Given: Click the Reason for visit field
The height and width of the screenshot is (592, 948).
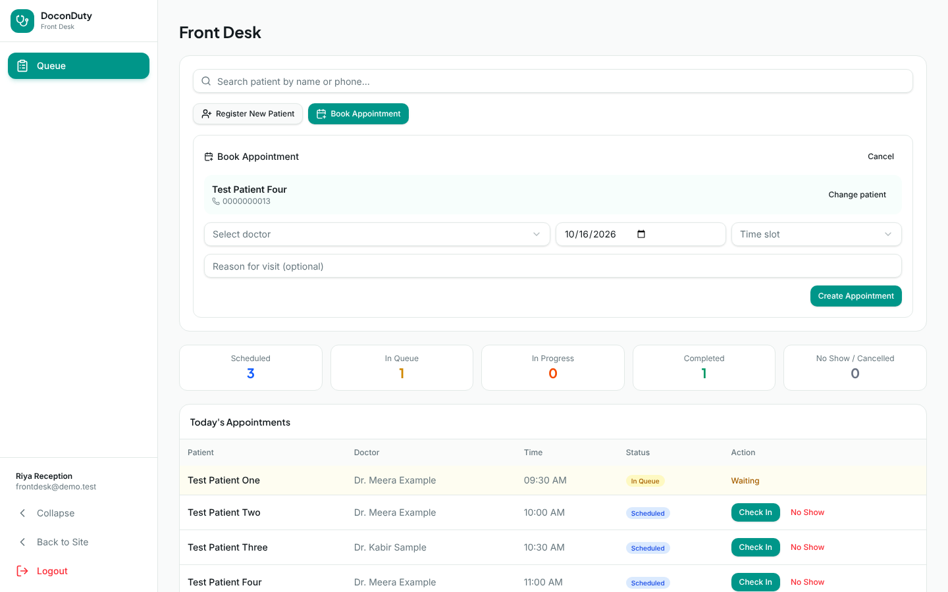Looking at the screenshot, I should [x=553, y=266].
